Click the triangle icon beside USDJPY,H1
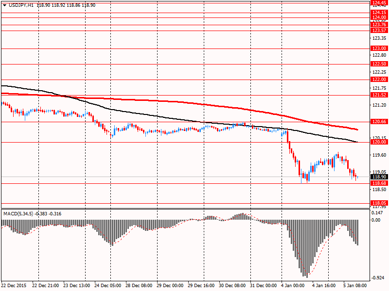Image resolution: width=389 pixels, height=291 pixels. pyautogui.click(x=4, y=4)
